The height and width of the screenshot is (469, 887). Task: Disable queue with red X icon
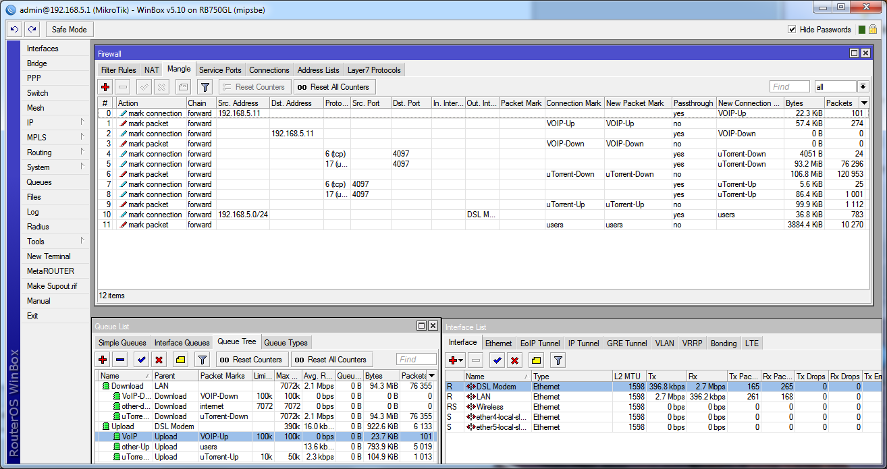tap(158, 360)
